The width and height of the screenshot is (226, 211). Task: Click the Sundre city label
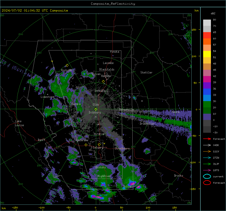click(76, 104)
